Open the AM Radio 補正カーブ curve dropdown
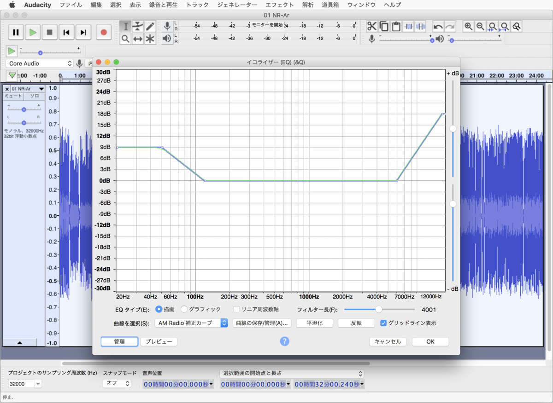Image resolution: width=553 pixels, height=403 pixels. tap(191, 323)
